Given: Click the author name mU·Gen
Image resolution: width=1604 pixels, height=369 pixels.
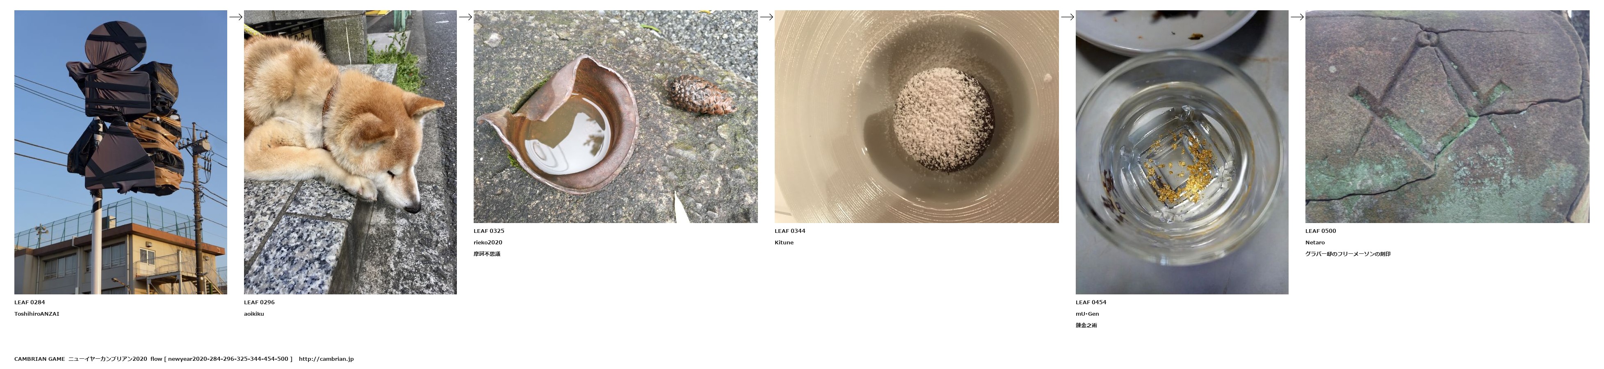Looking at the screenshot, I should tap(1087, 314).
